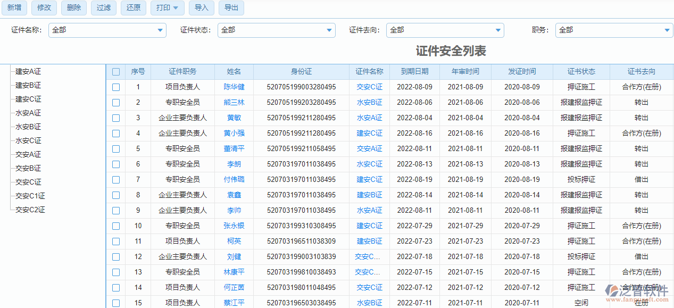The width and height of the screenshot is (674, 308).
Task: Click the 导出 export button
Action: tap(231, 8)
